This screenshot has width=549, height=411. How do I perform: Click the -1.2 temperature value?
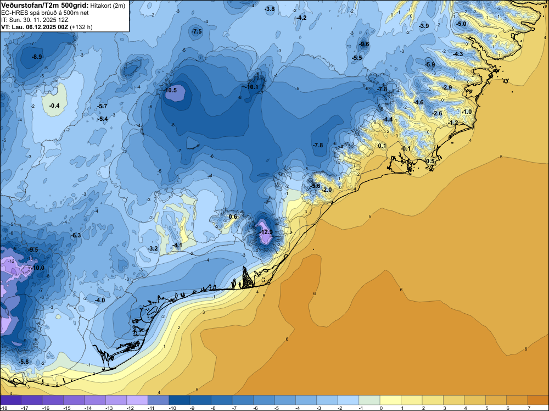[x=453, y=123]
